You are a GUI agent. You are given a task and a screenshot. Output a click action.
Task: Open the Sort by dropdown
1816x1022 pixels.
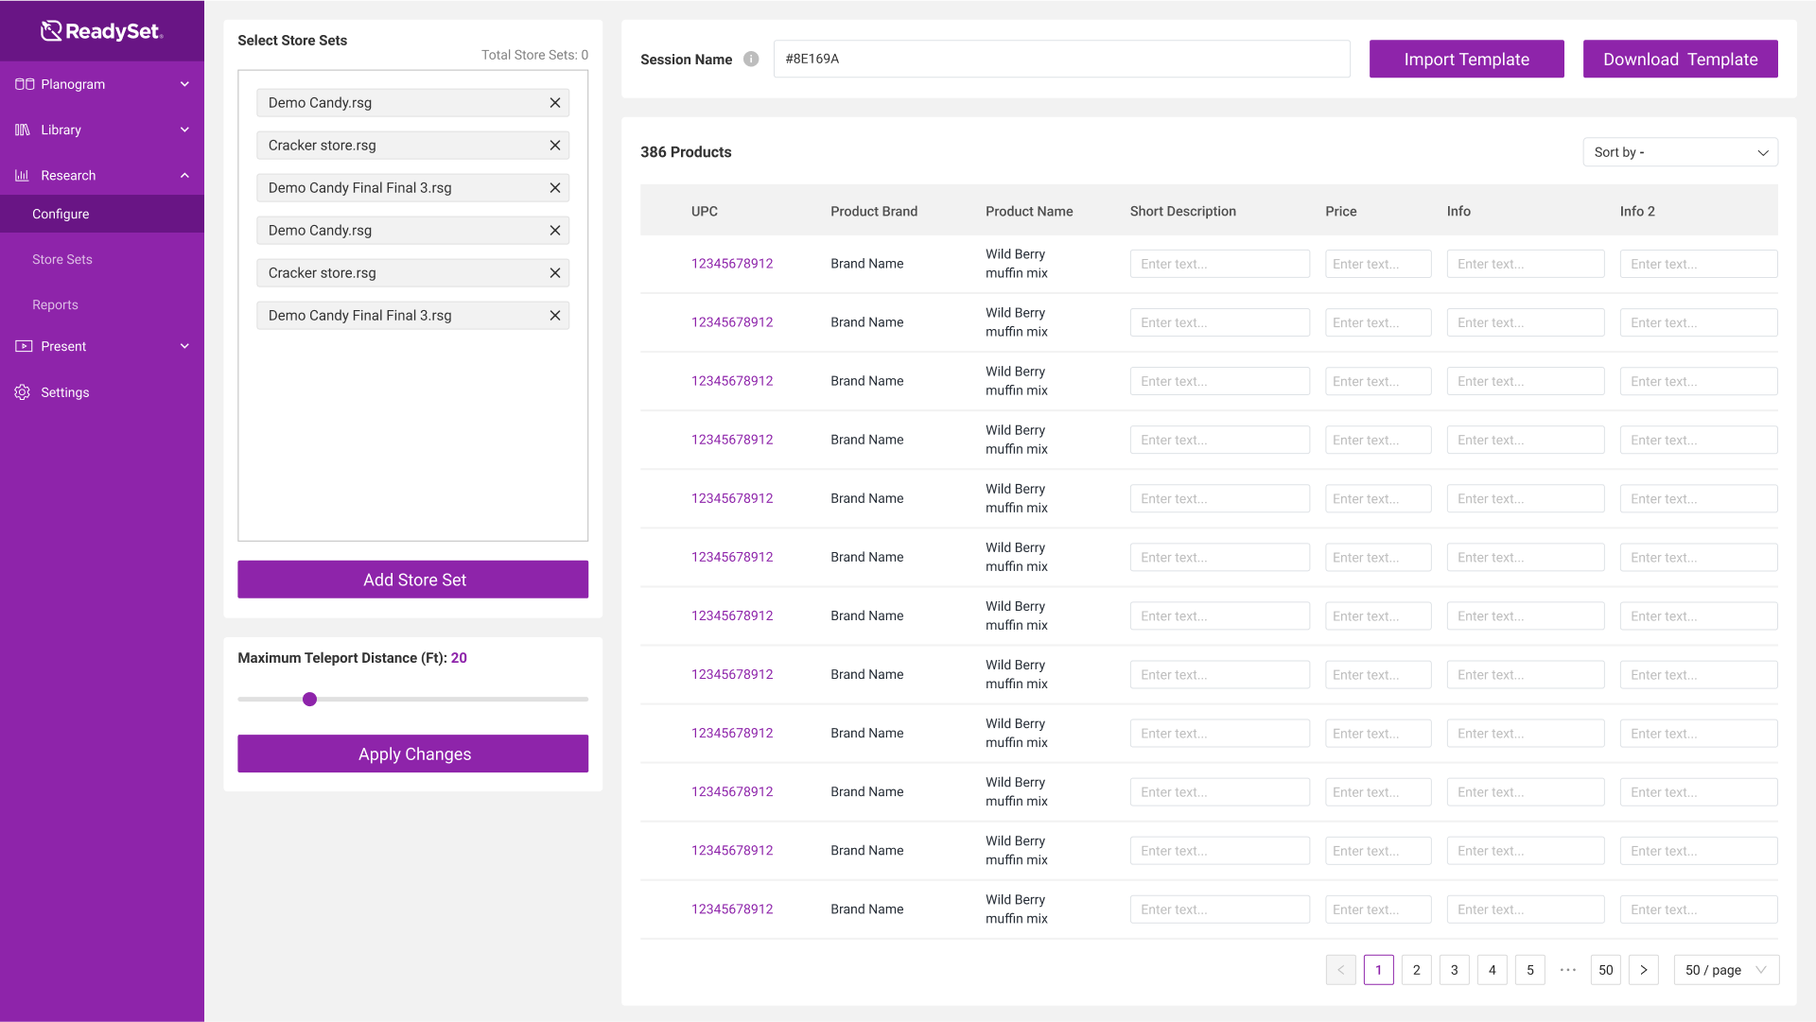click(1680, 152)
